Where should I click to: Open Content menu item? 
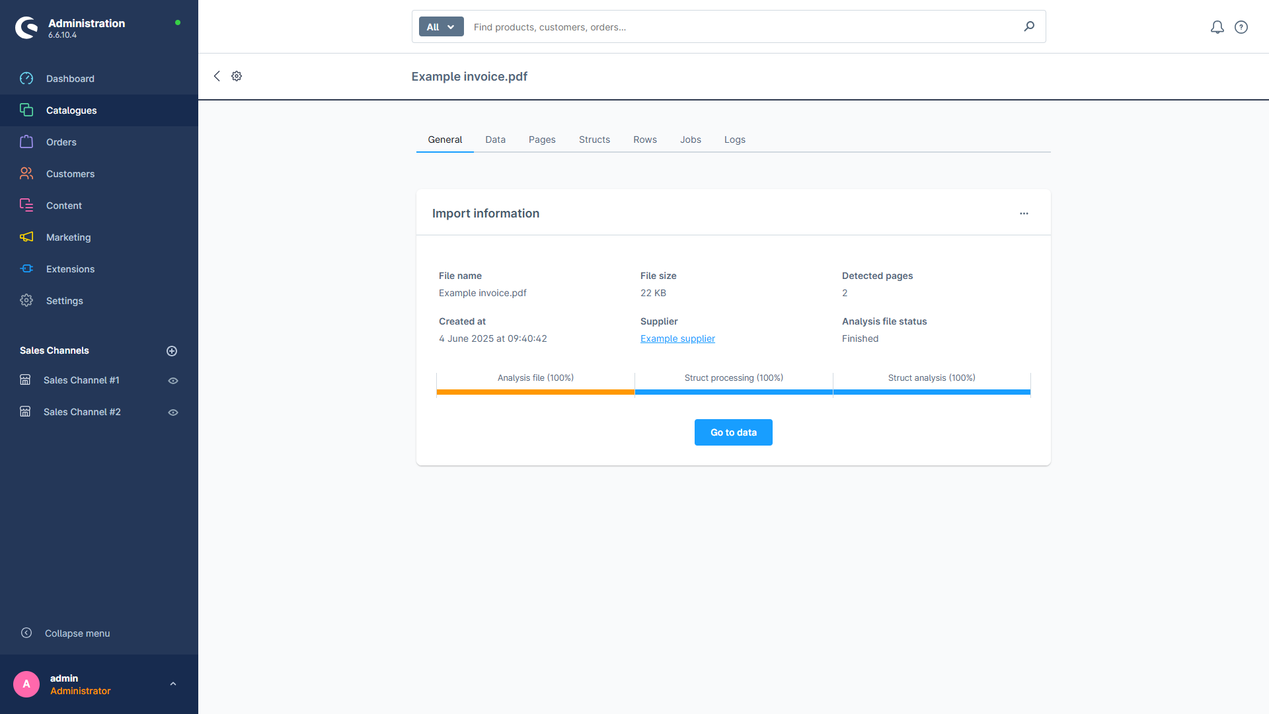click(x=99, y=206)
